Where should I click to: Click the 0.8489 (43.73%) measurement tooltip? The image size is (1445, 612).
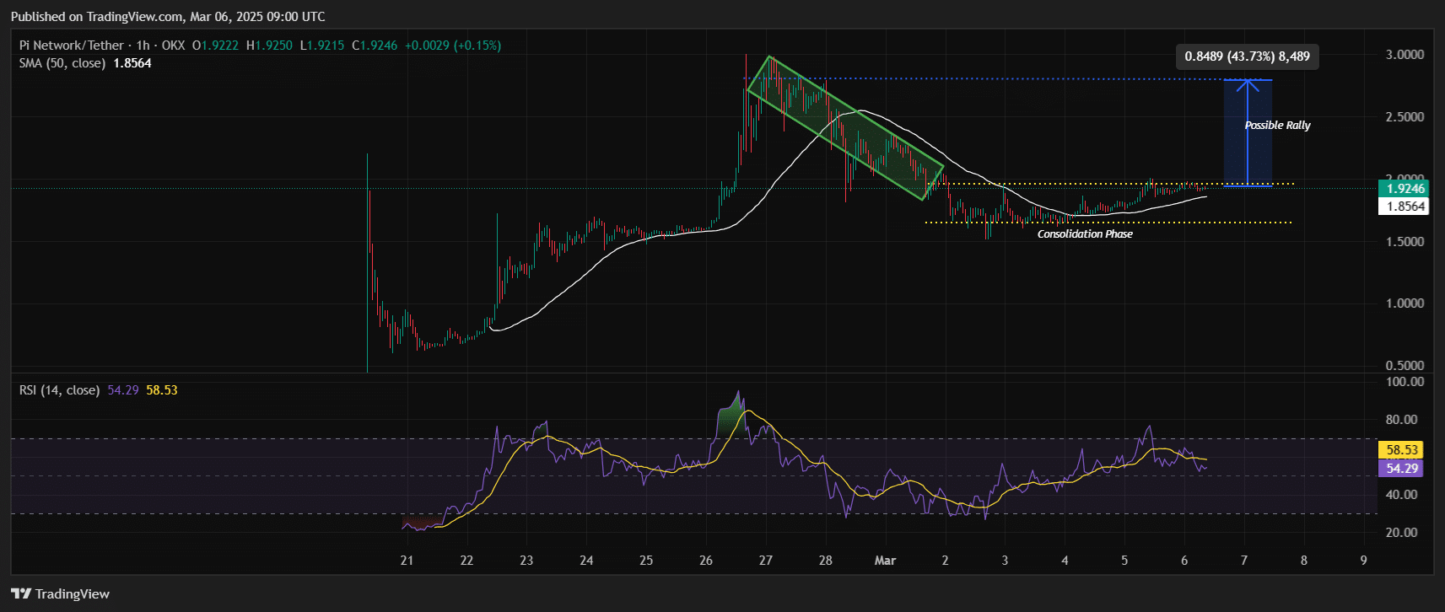(x=1247, y=56)
